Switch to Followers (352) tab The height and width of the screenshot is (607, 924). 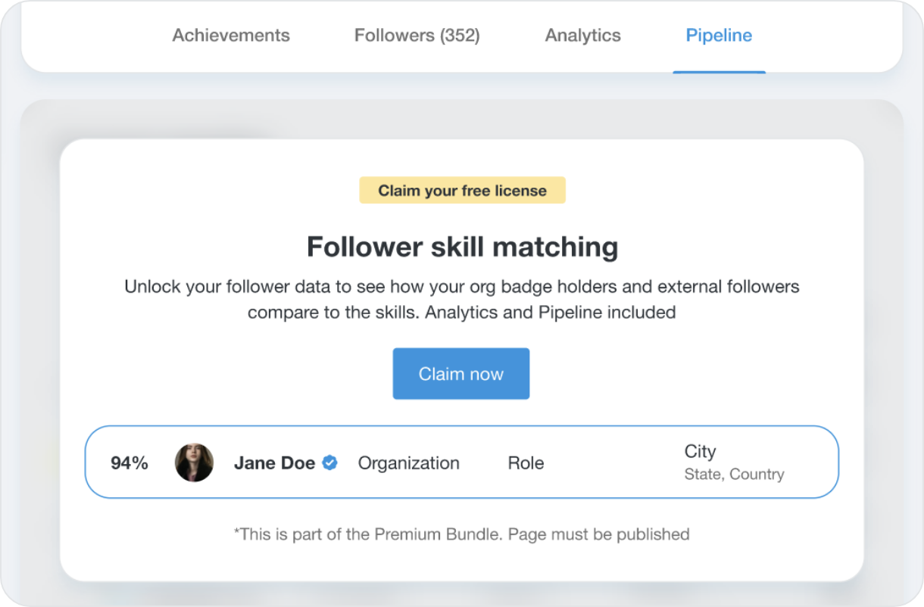pos(417,36)
